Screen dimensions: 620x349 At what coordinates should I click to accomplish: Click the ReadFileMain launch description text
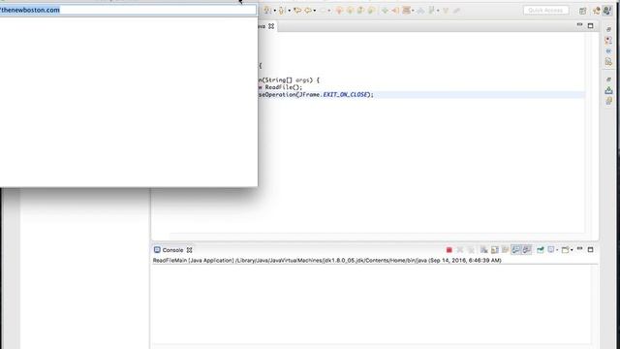click(327, 261)
